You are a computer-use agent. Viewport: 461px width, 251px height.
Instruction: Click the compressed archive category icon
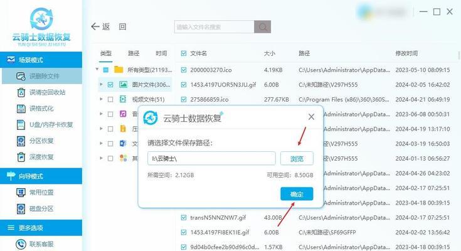pyautogui.click(x=123, y=129)
